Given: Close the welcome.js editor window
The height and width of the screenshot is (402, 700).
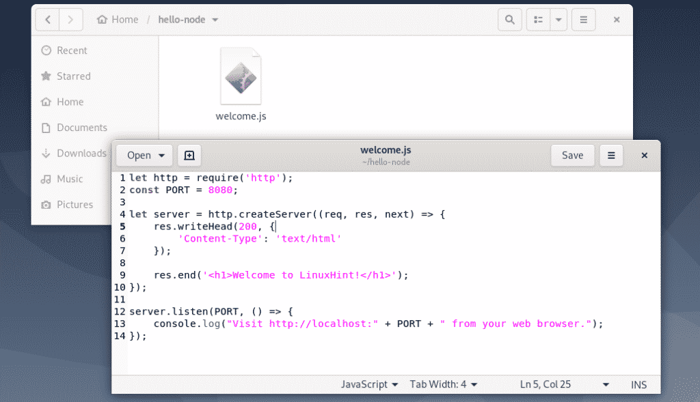Looking at the screenshot, I should [644, 156].
